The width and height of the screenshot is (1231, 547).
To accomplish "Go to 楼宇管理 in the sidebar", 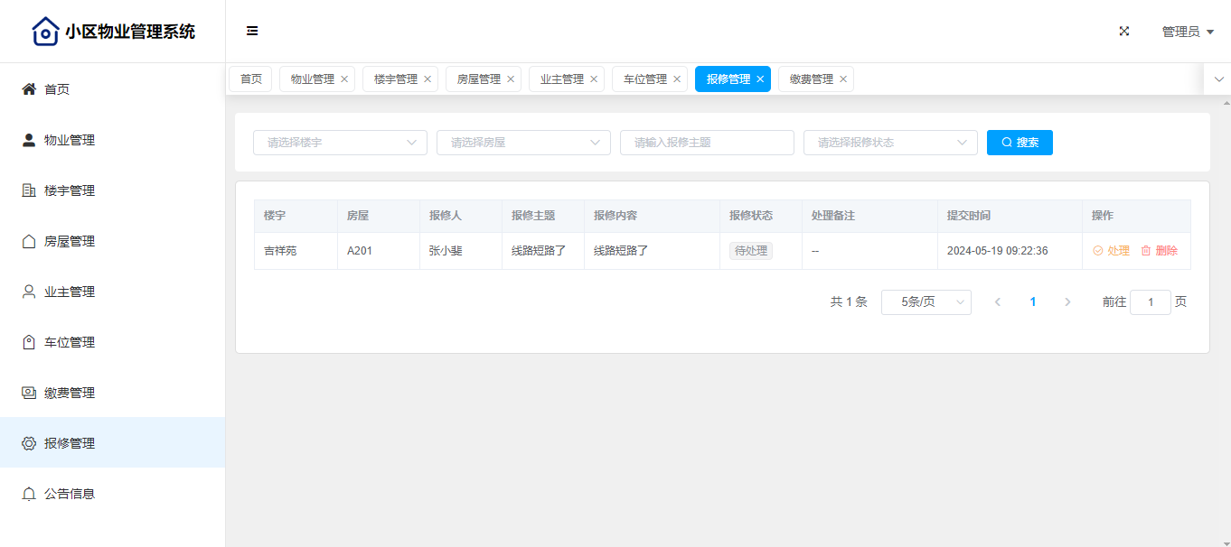I will [69, 190].
